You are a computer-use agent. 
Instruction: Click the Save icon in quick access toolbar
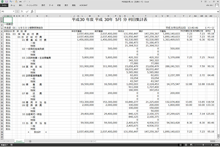coord(7,2)
